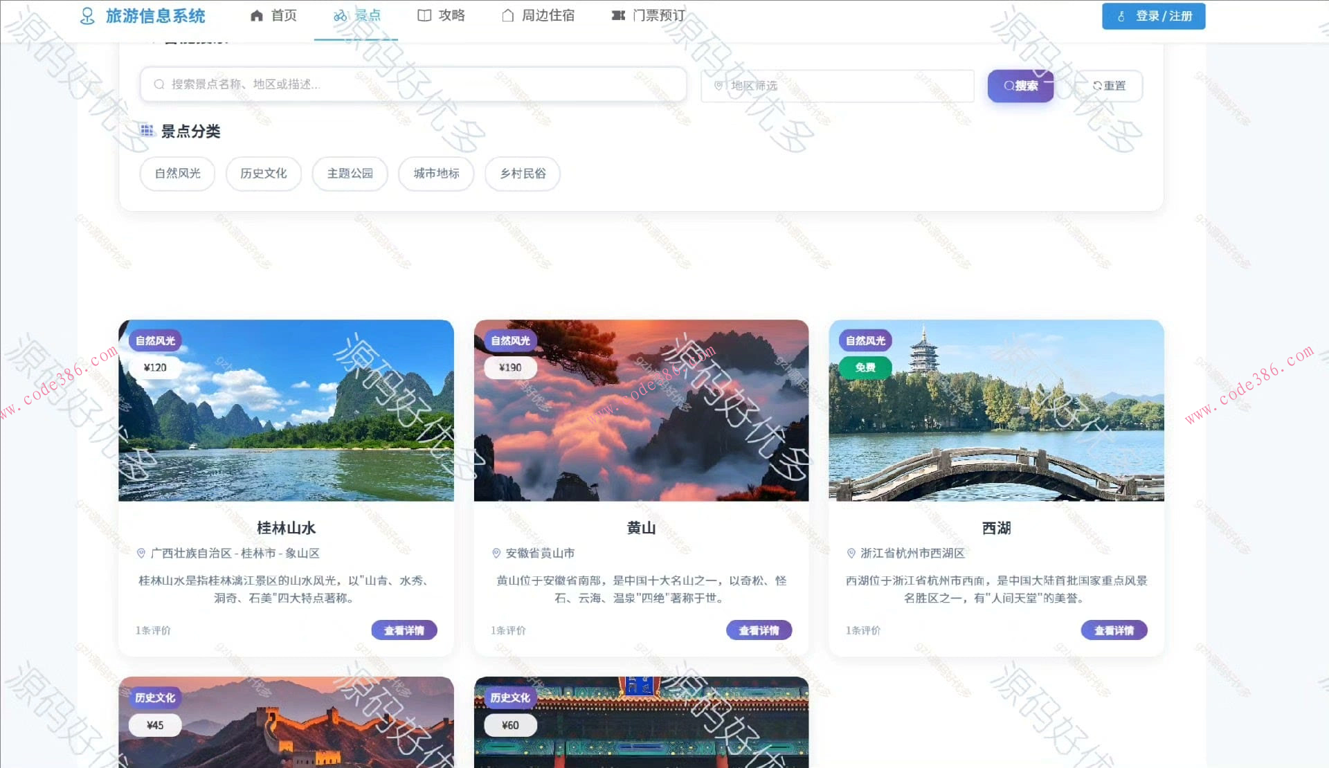Click the 登录/注册 button
This screenshot has height=768, width=1329.
pos(1153,16)
